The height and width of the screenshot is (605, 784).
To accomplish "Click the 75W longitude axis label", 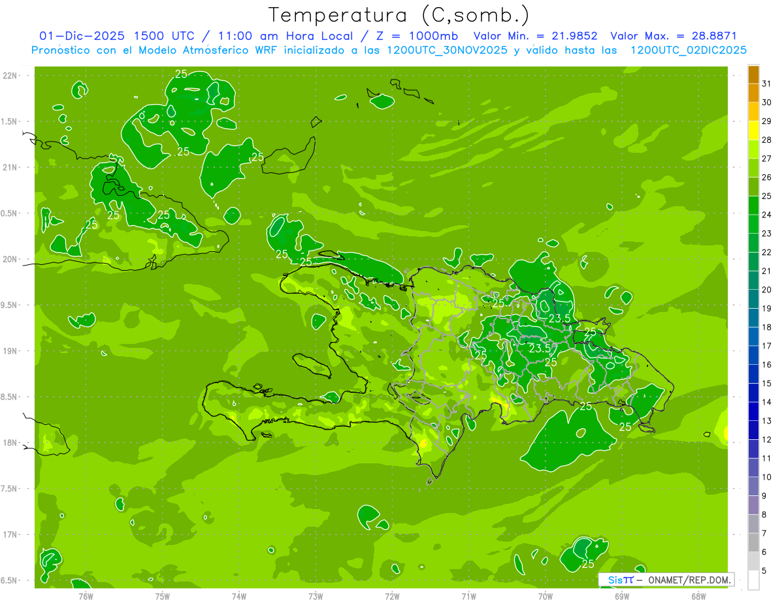I will [163, 597].
